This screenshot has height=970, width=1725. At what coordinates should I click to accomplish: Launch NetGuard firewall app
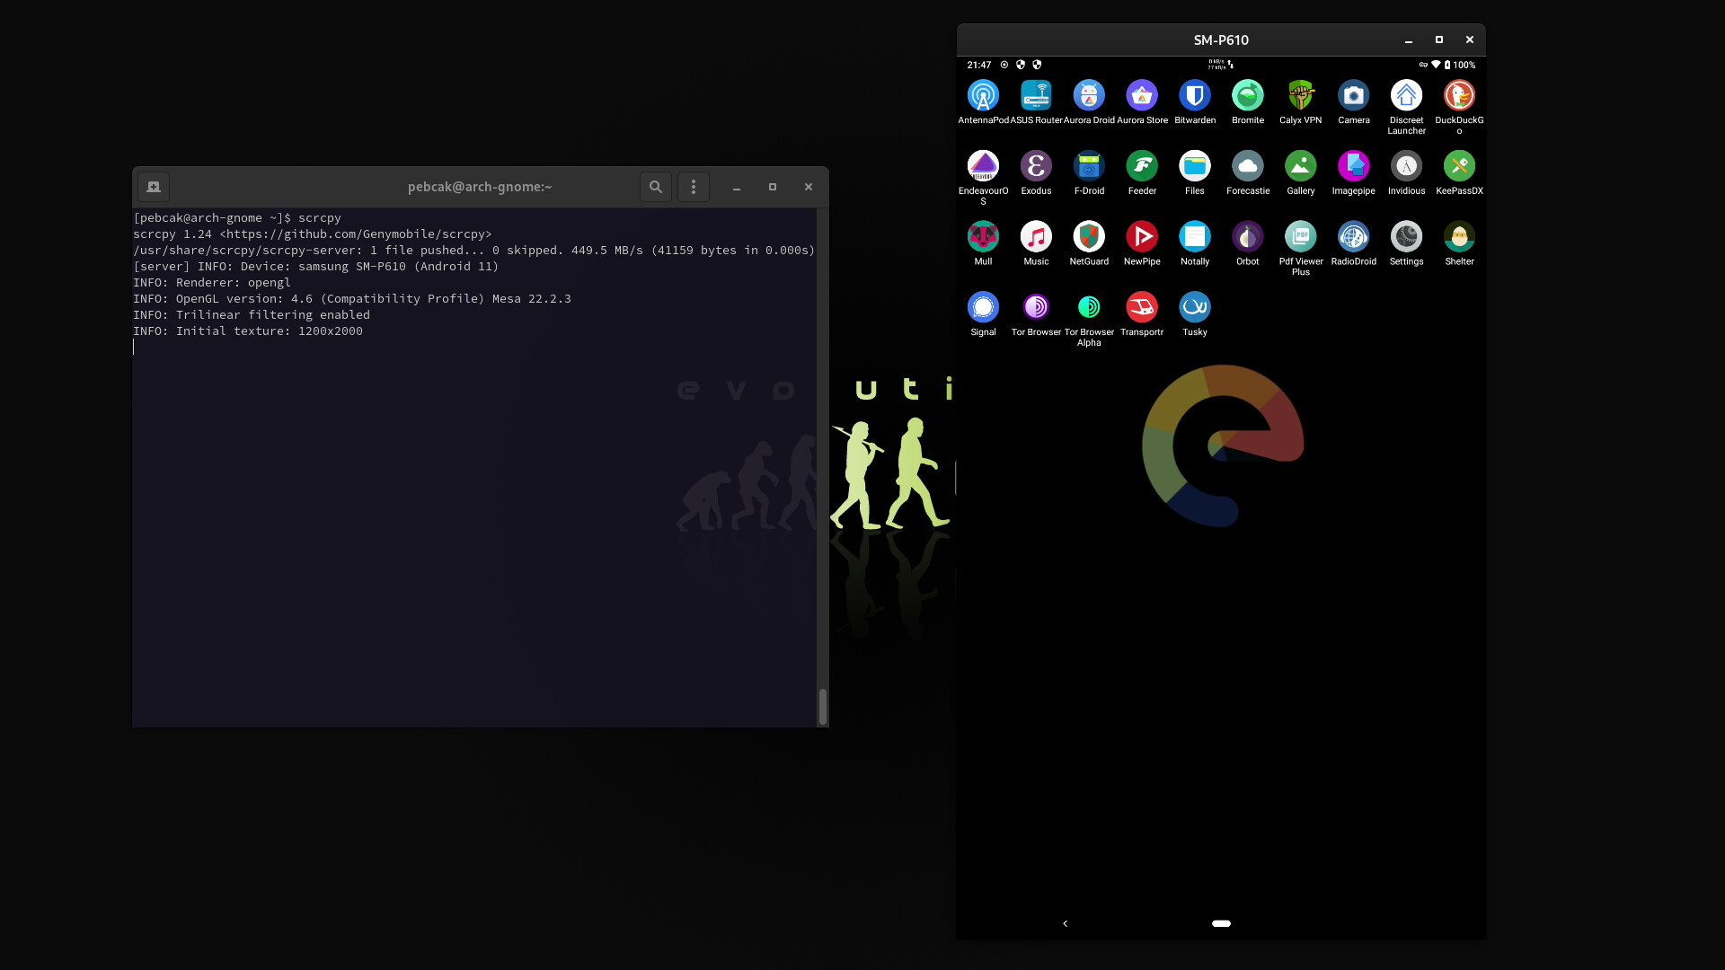coord(1089,237)
